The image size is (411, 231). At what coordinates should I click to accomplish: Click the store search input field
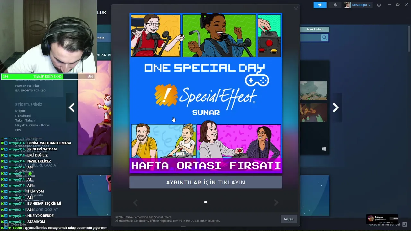(310, 38)
